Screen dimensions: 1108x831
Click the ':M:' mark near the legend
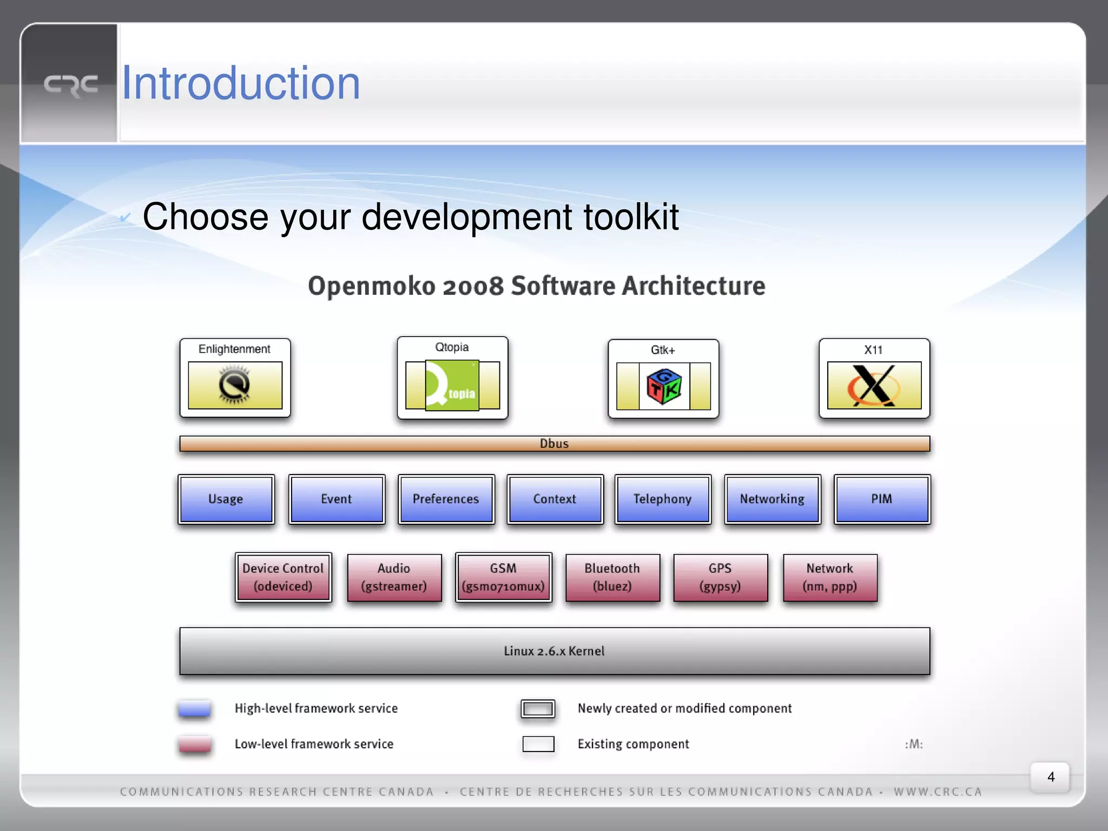914,744
